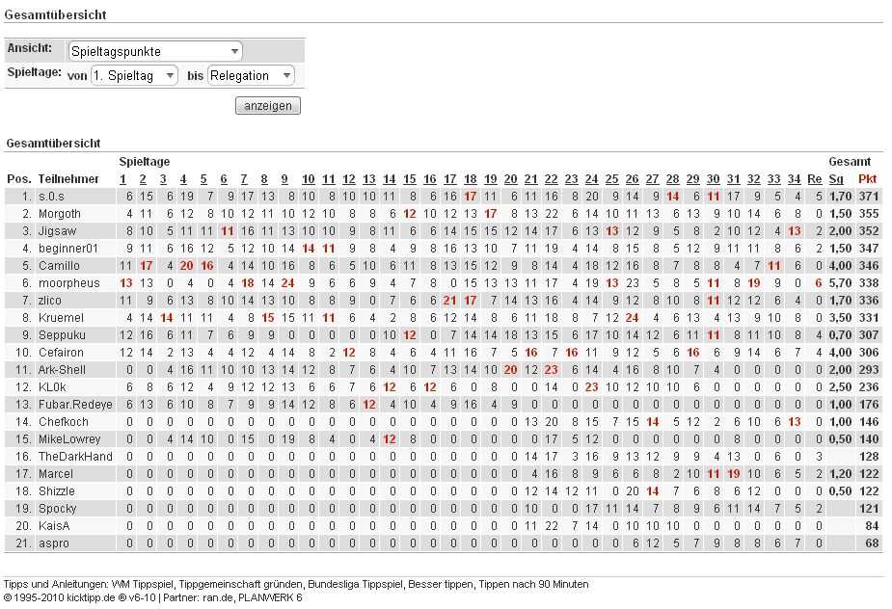Open the Besser tippen footer link
The width and height of the screenshot is (892, 609).
[x=441, y=584]
